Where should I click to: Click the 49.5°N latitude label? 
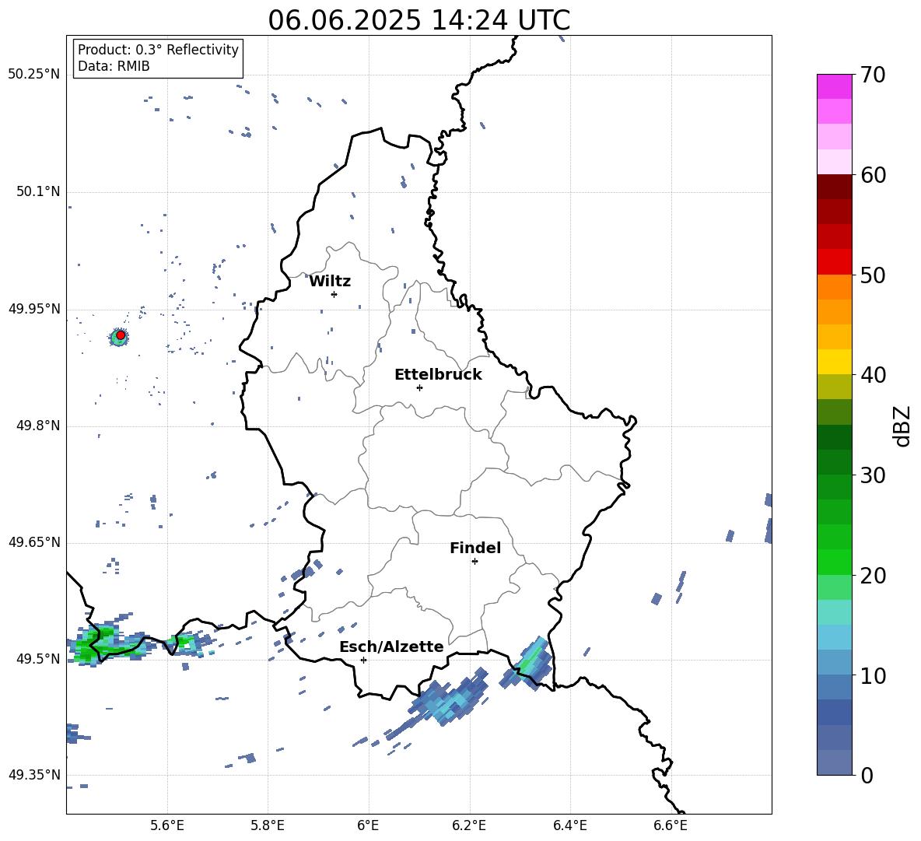tap(37, 659)
